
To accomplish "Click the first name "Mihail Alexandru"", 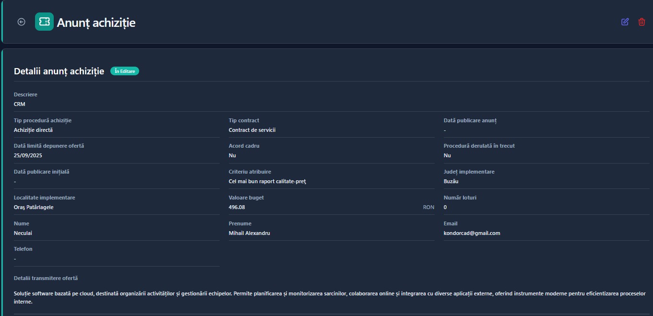I will click(x=249, y=233).
